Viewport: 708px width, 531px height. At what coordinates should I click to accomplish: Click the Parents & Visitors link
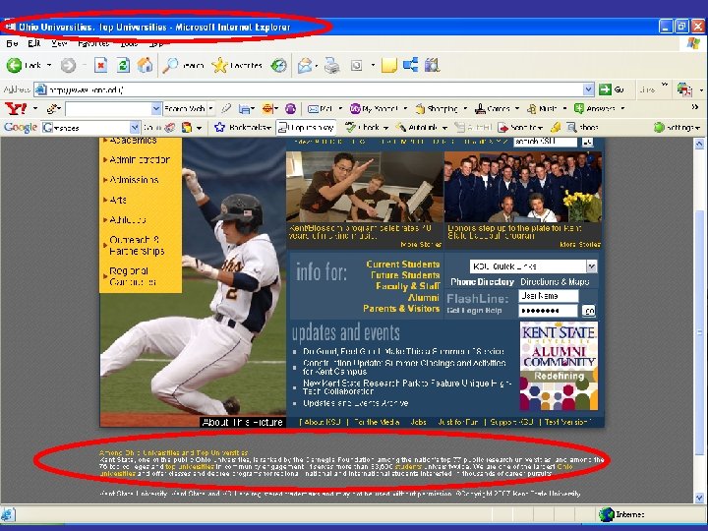tap(401, 309)
